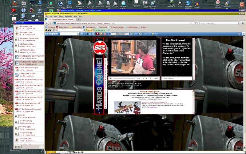Open the Bookmarks menu

pos(68,16)
